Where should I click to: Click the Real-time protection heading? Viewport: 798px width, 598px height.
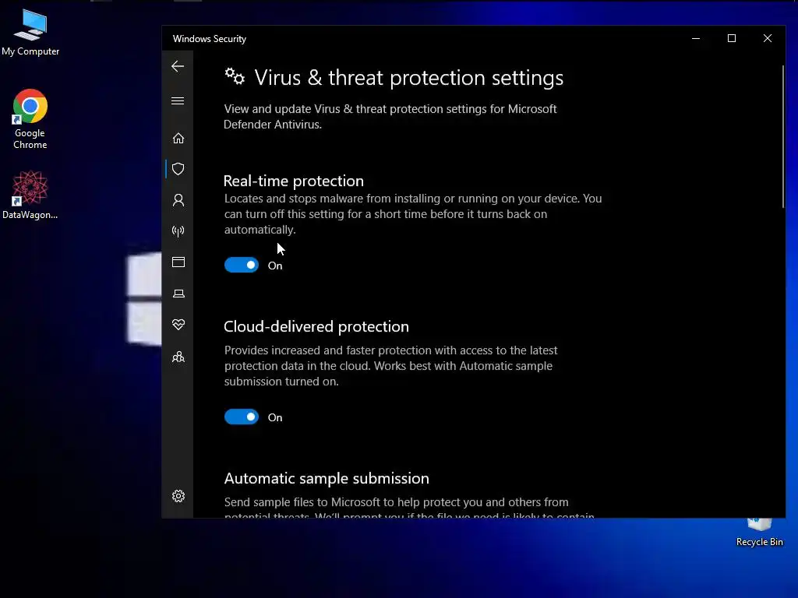(x=294, y=181)
